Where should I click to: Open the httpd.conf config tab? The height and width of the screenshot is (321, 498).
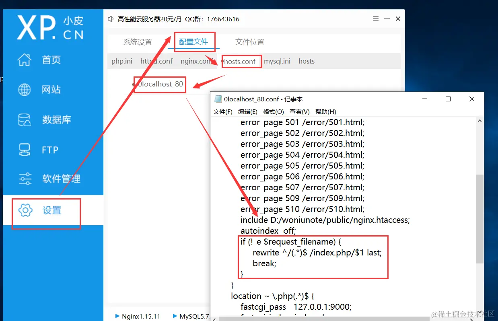point(156,61)
